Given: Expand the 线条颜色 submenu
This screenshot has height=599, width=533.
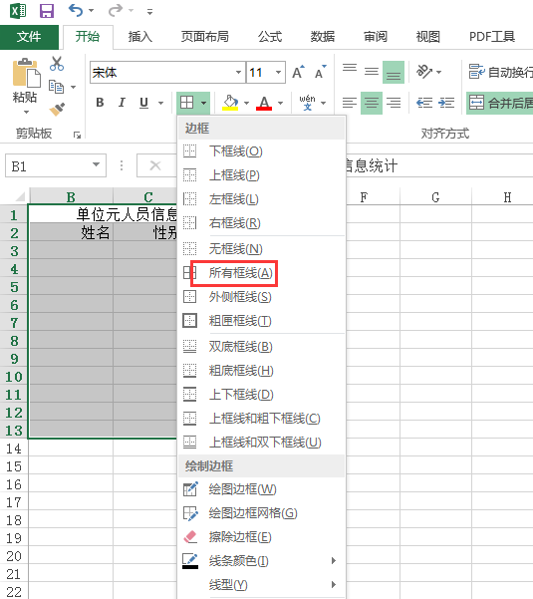Looking at the screenshot, I should tap(262, 561).
